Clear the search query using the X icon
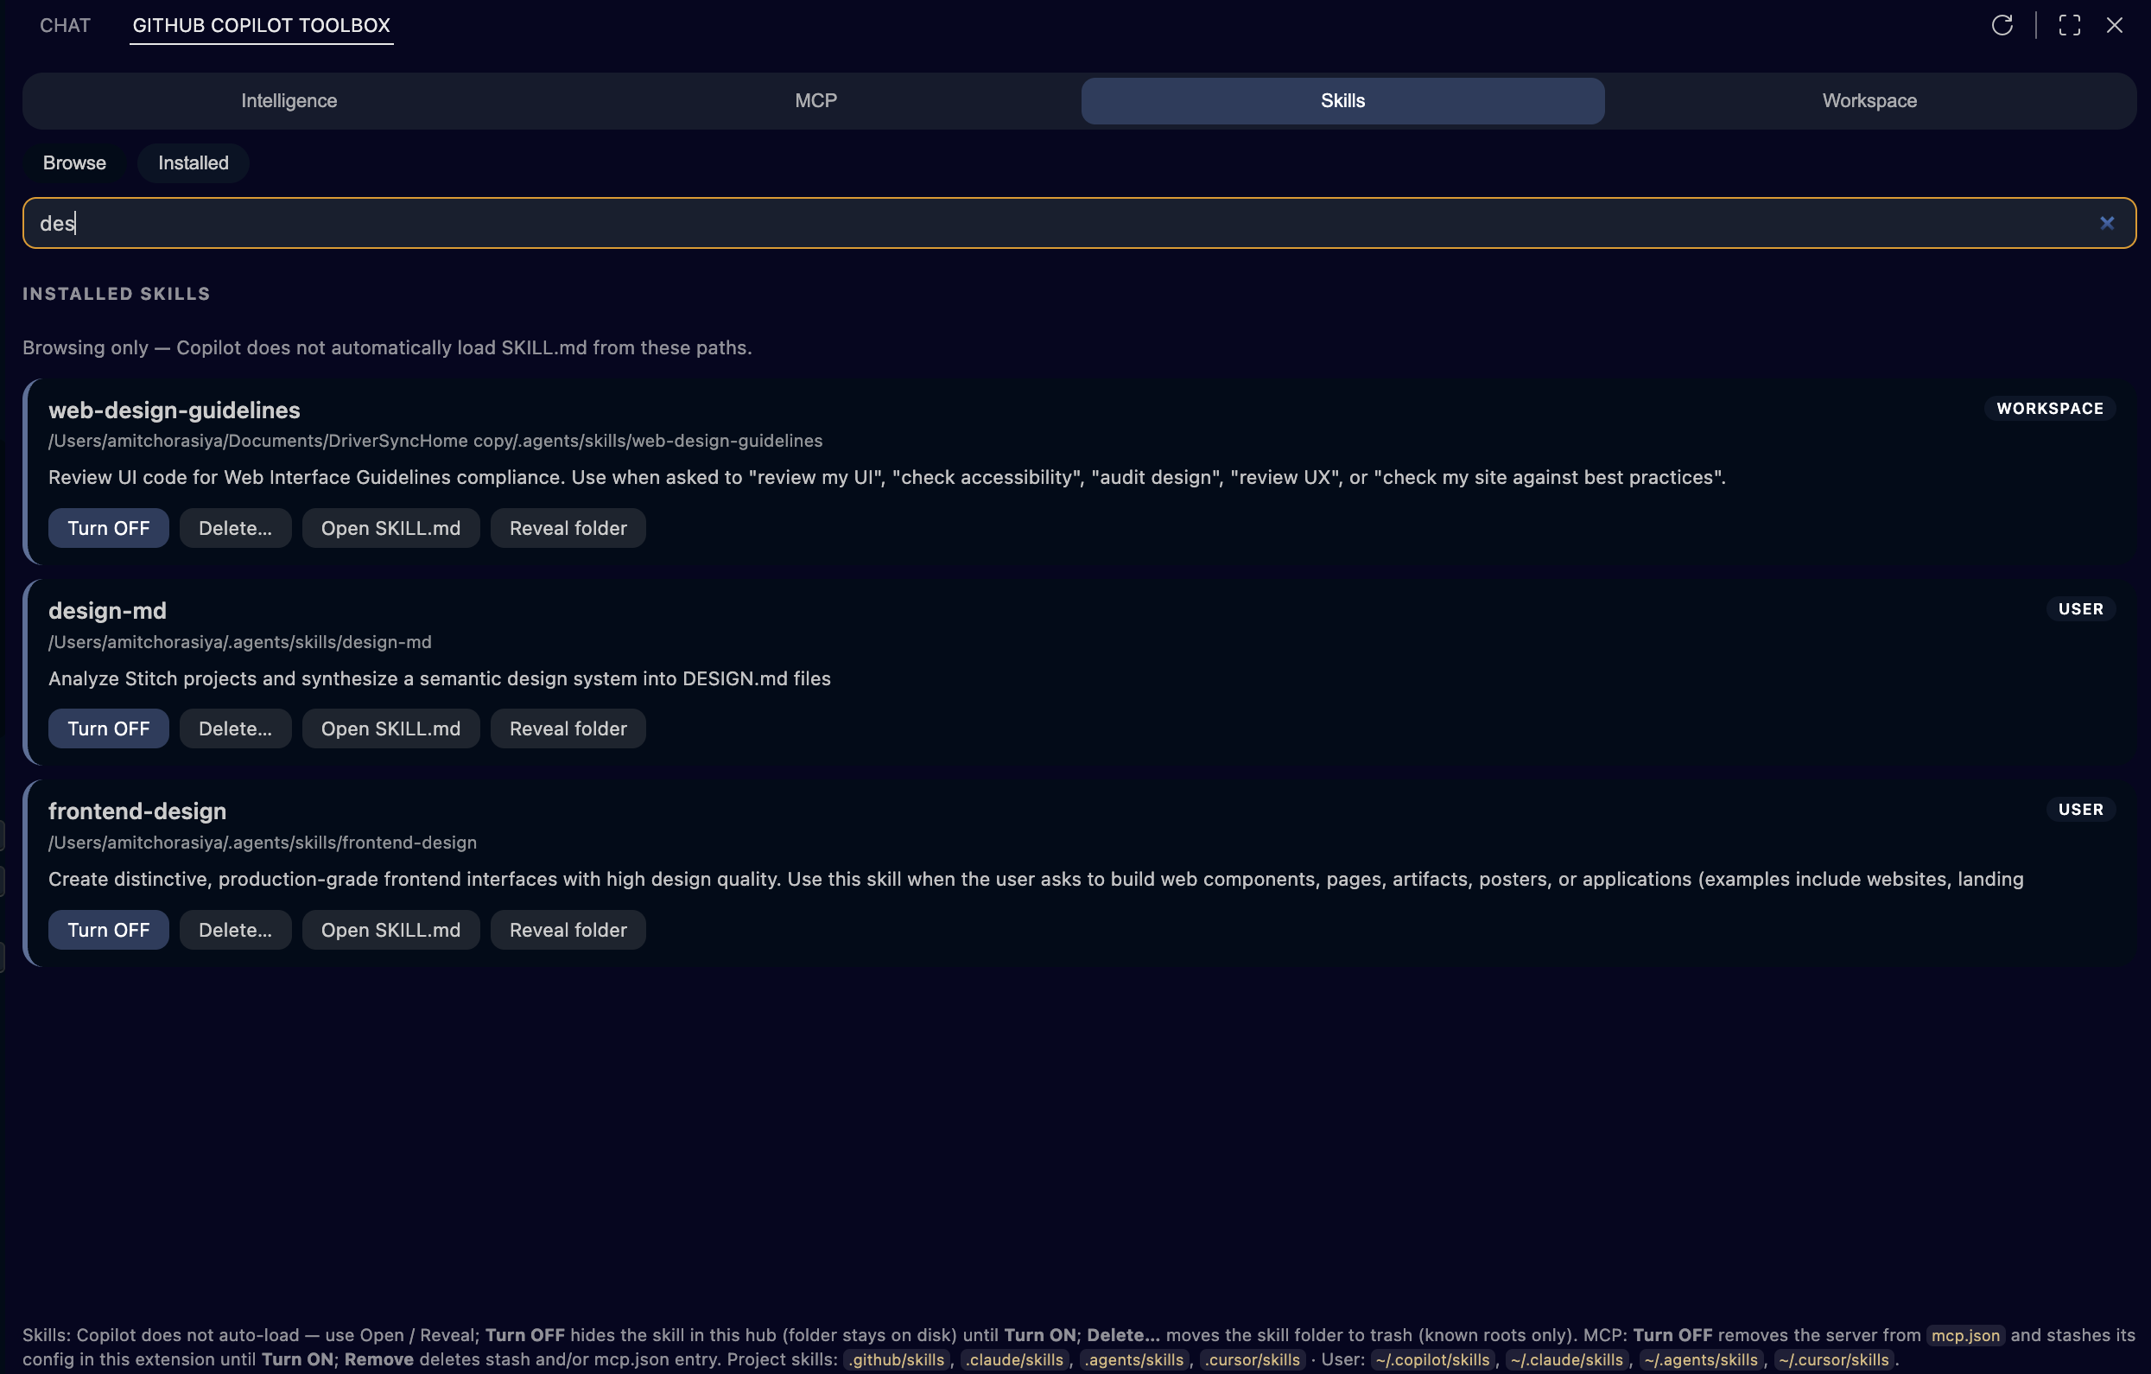 tap(2107, 222)
